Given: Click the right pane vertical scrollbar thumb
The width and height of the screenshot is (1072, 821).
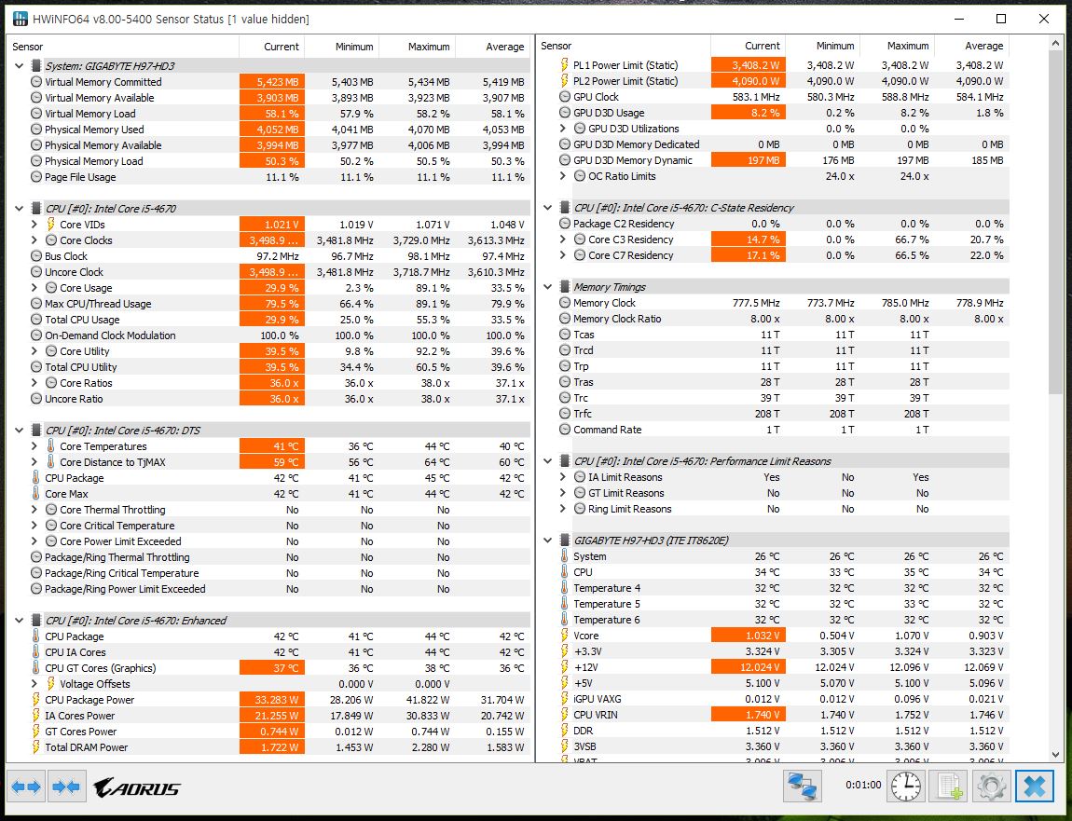Looking at the screenshot, I should (1055, 222).
